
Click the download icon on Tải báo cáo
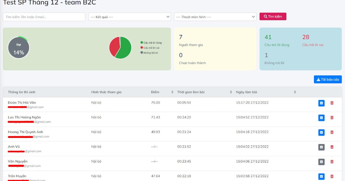[318, 79]
